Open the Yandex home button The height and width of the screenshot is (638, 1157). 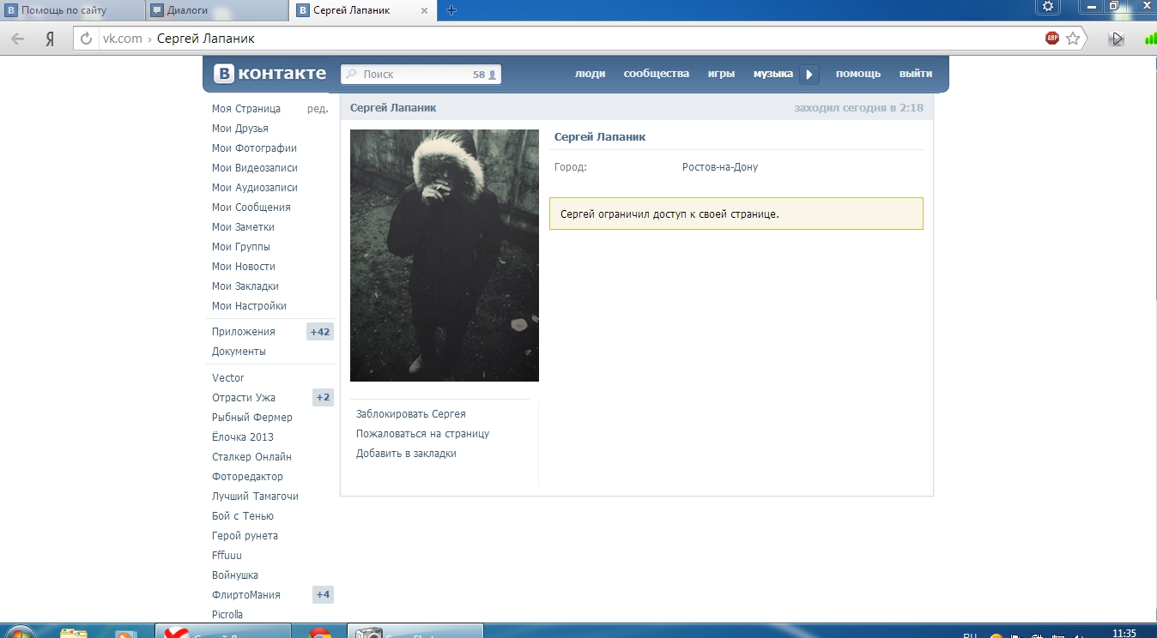(x=50, y=39)
